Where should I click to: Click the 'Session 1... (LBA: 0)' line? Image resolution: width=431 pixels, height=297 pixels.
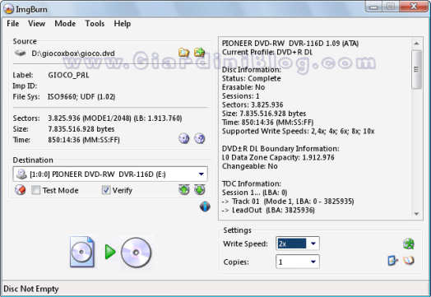tap(254, 193)
